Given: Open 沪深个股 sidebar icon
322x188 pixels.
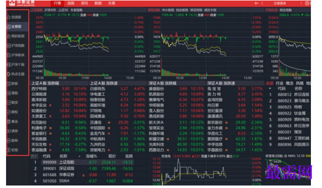Looking at the screenshot, I should (9, 65).
